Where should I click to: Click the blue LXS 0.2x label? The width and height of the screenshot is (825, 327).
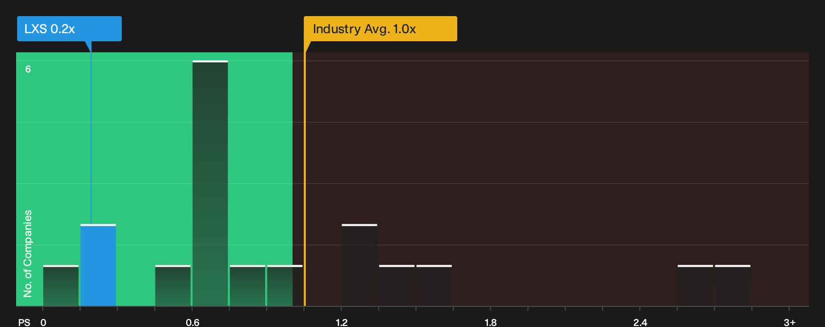[x=69, y=29]
